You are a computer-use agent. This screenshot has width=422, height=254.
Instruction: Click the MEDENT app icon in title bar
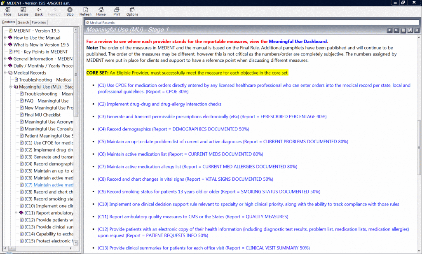3,3
